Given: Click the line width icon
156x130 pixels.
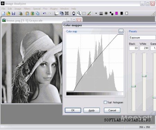Looking at the screenshot, I should 101,14.
